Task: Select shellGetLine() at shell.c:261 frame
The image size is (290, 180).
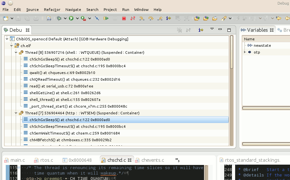Action: (65, 93)
